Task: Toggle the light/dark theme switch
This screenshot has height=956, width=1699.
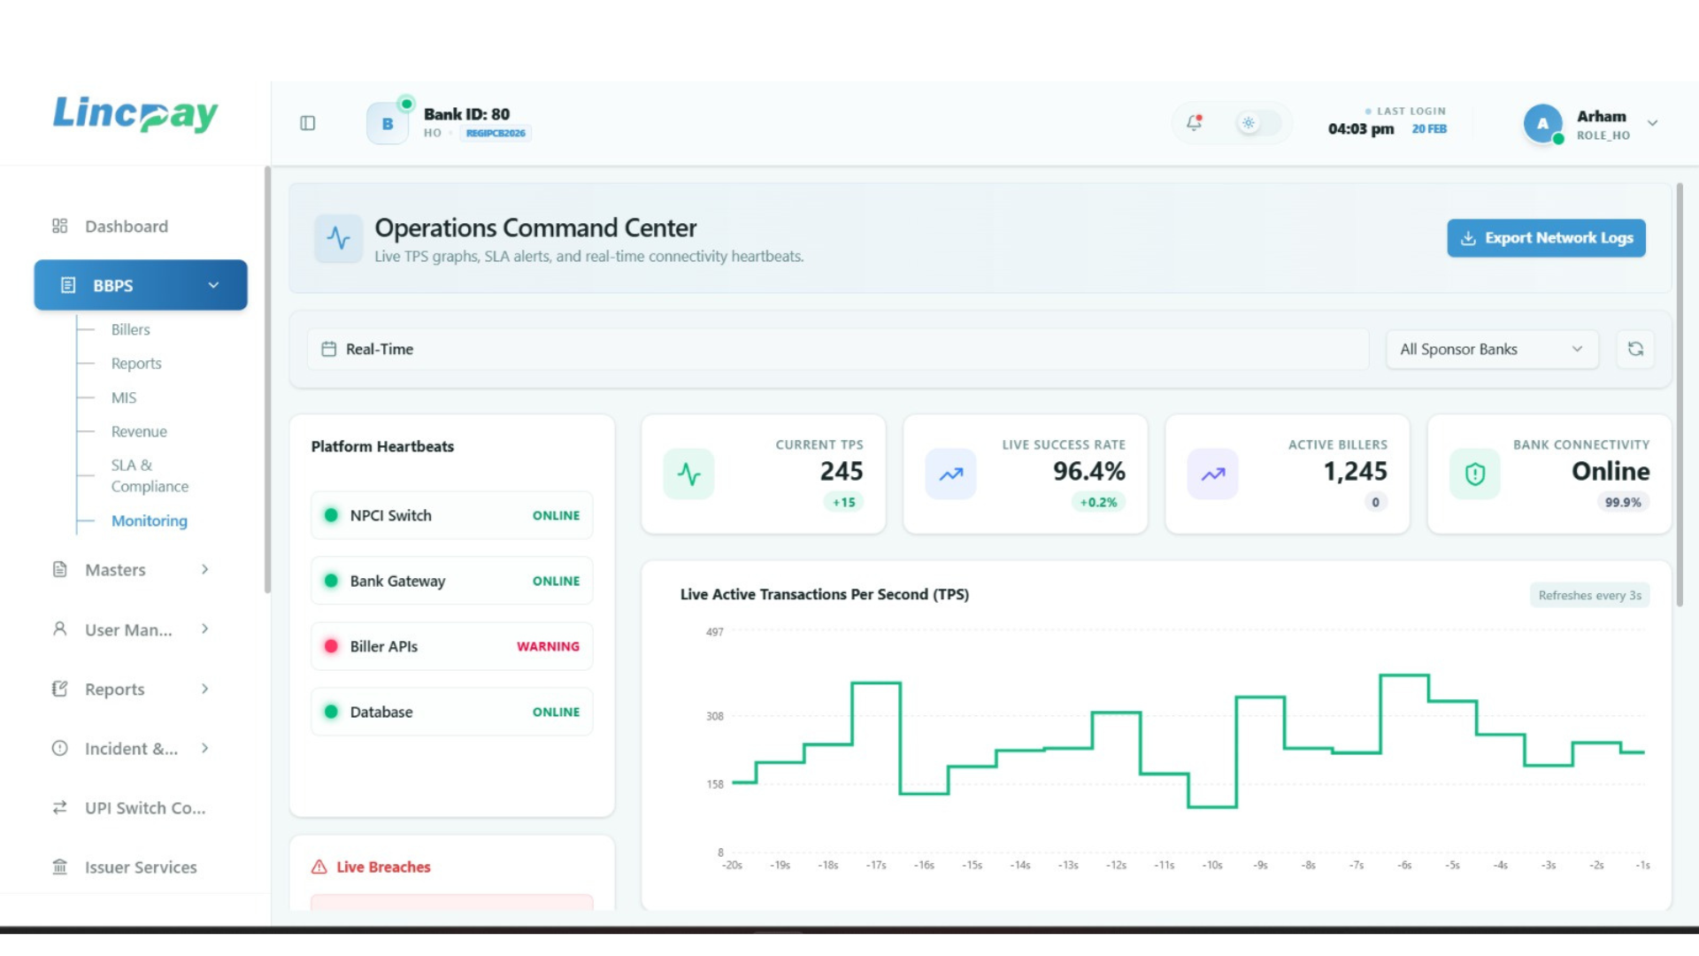Action: 1257,123
